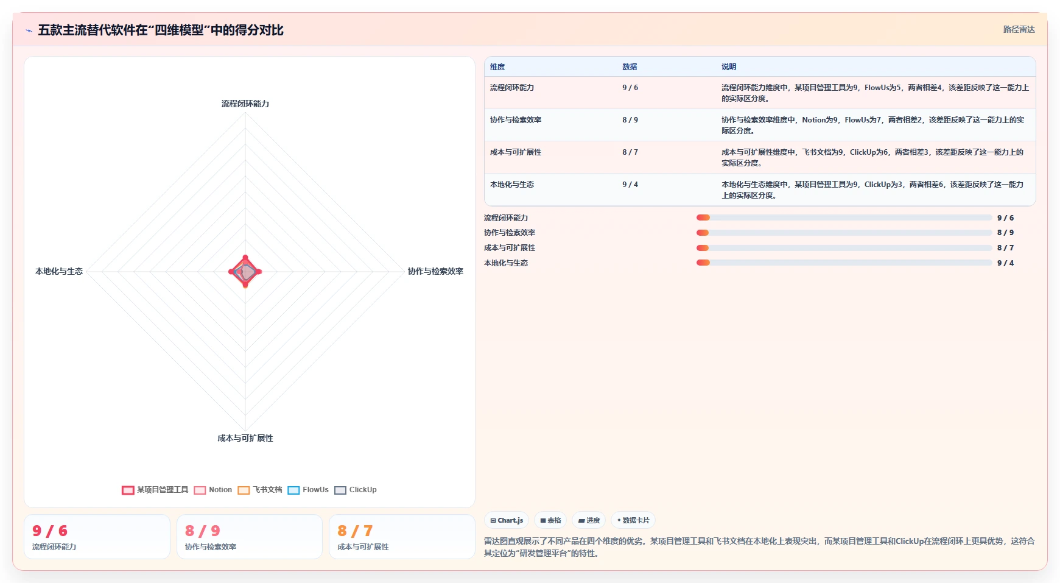
Task: Click the 路径雷达 label in the header
Action: (x=1019, y=29)
